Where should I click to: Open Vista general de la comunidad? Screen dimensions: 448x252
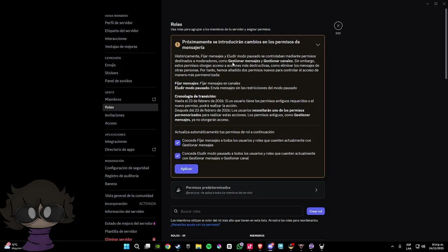(129, 196)
